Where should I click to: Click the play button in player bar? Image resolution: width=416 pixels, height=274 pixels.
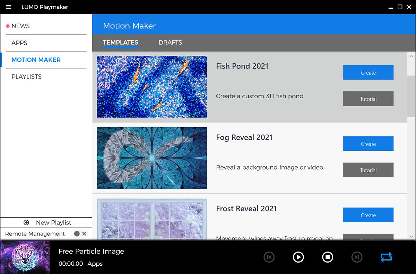click(x=298, y=257)
